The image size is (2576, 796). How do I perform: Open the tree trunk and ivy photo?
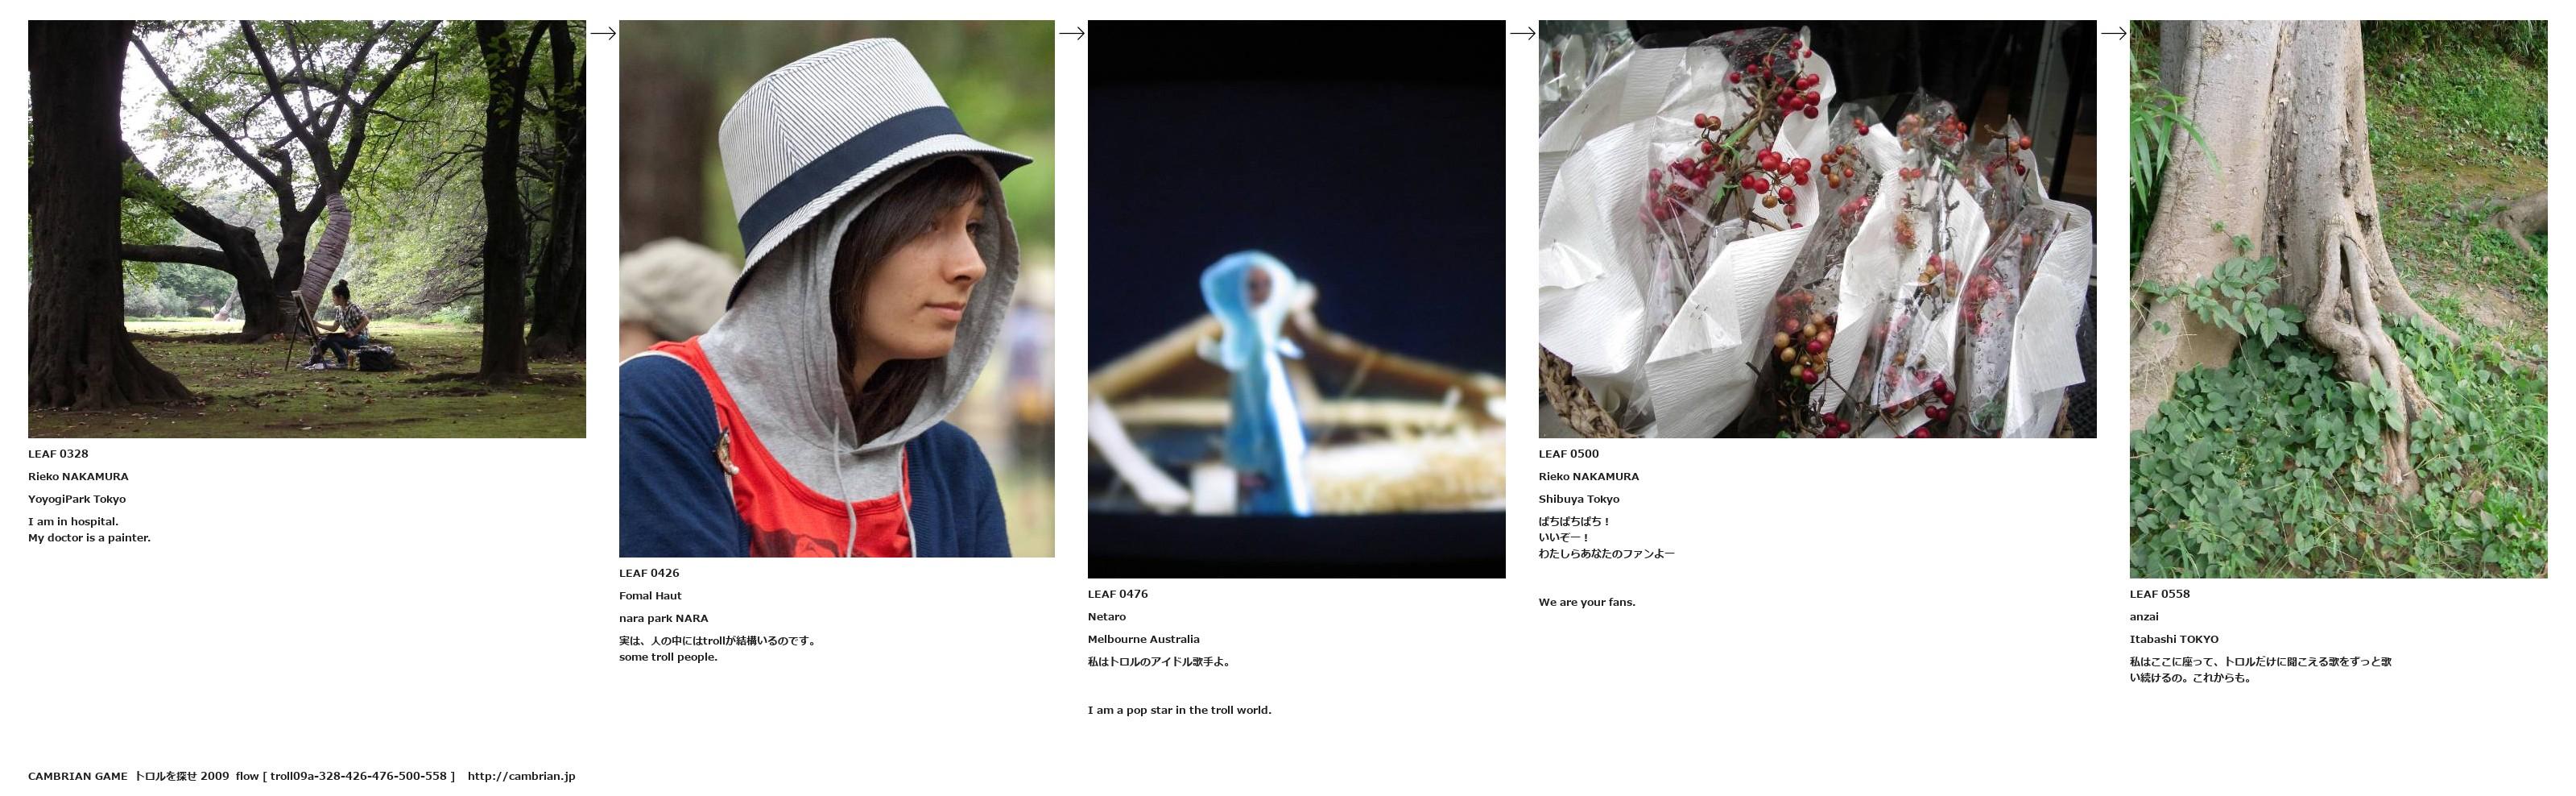click(x=2339, y=299)
